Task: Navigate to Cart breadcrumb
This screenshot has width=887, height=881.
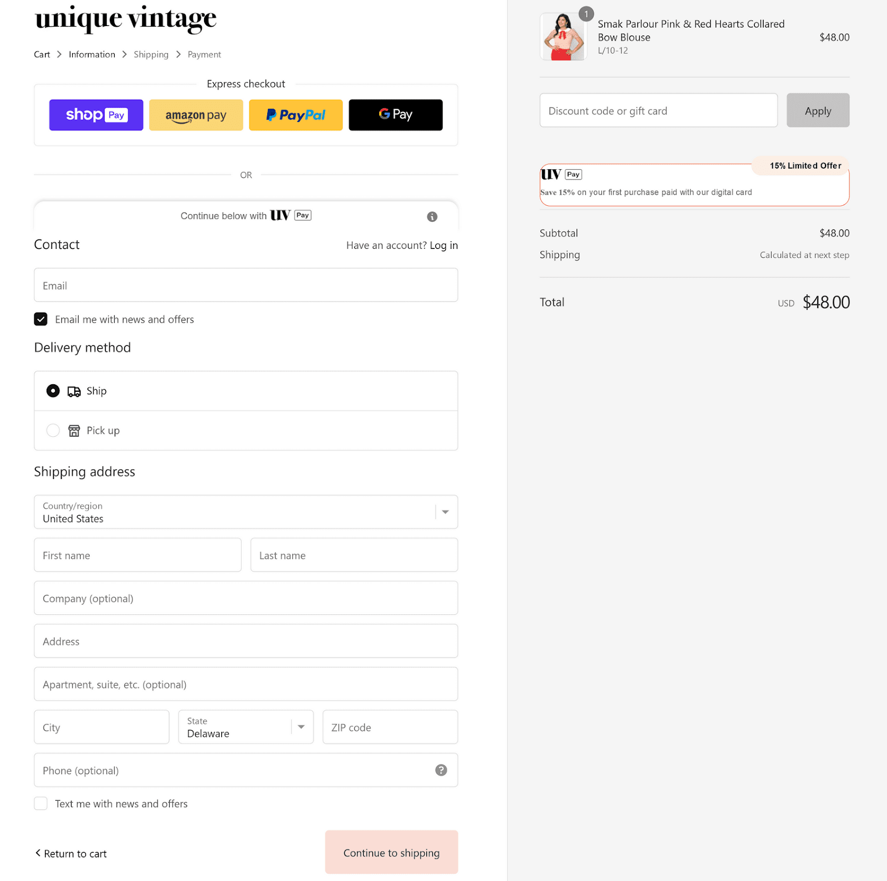Action: 42,54
